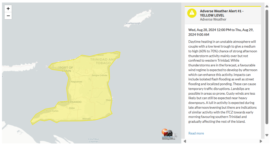Select the Adverse Weather Alert #1 title
272x146 pixels.
click(x=222, y=13)
